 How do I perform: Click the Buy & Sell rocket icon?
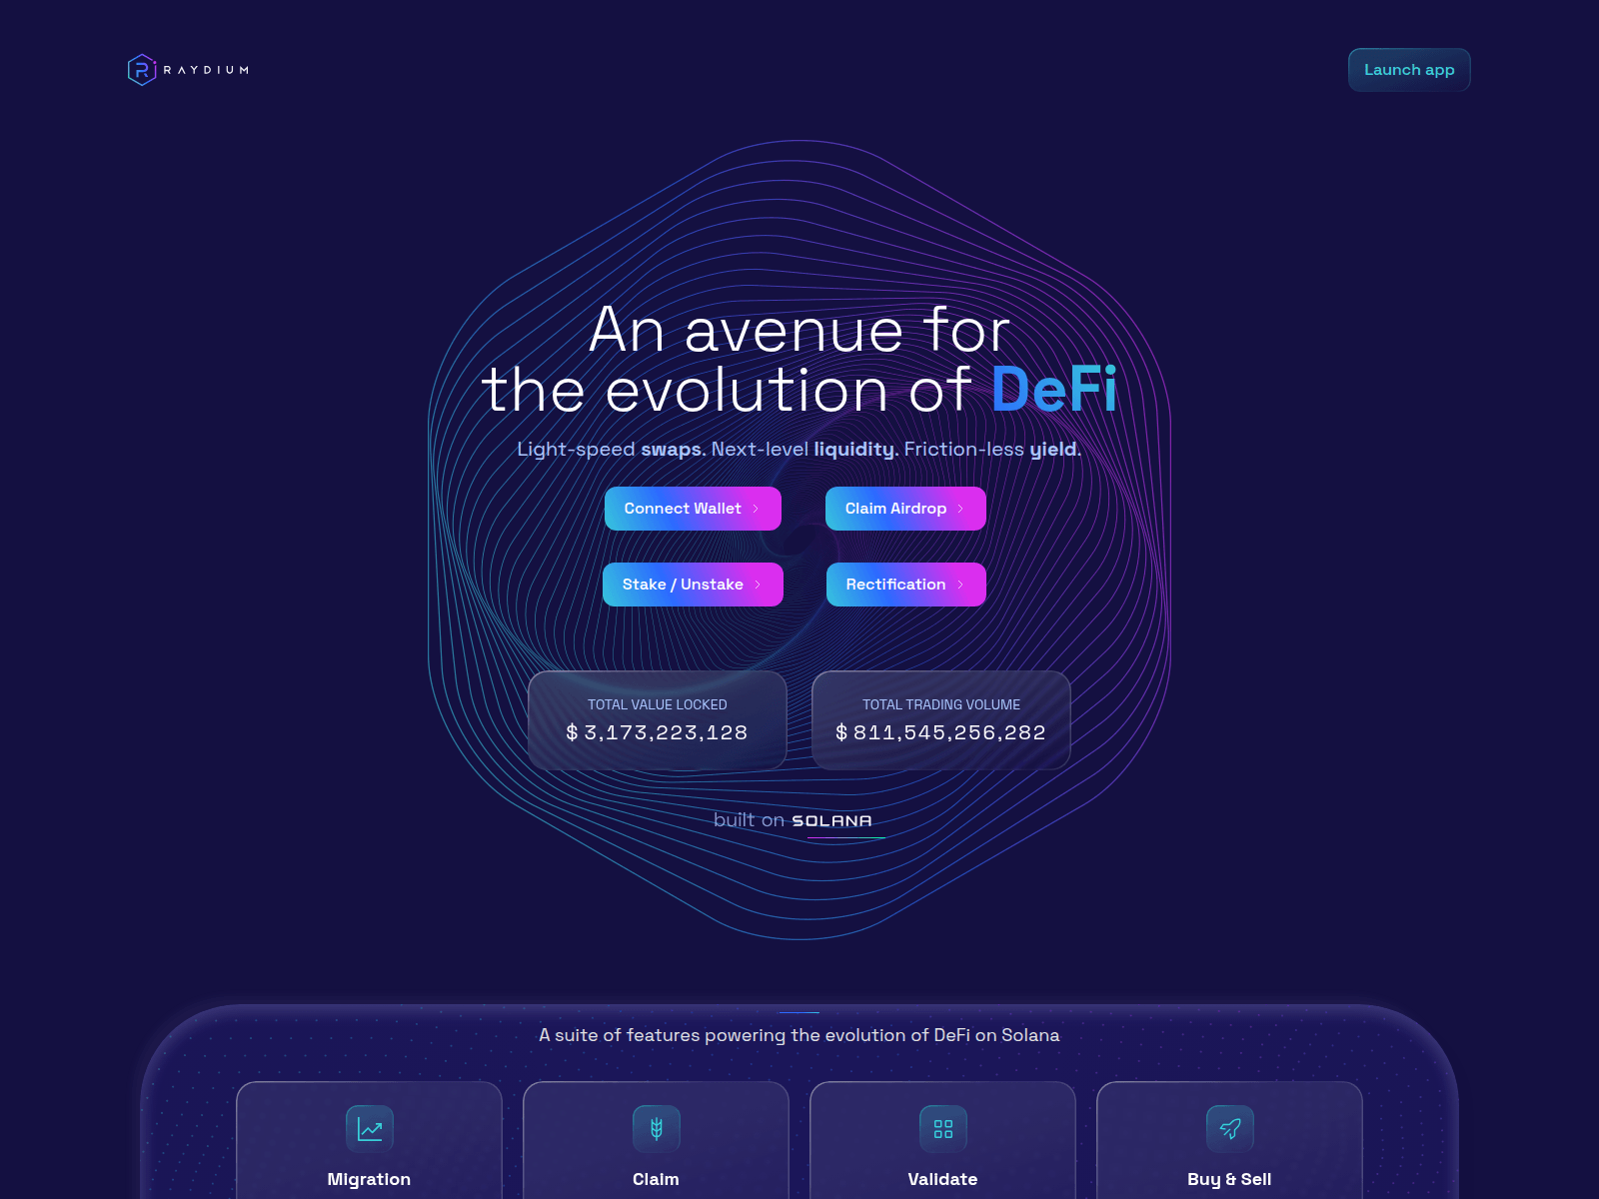[x=1230, y=1129]
